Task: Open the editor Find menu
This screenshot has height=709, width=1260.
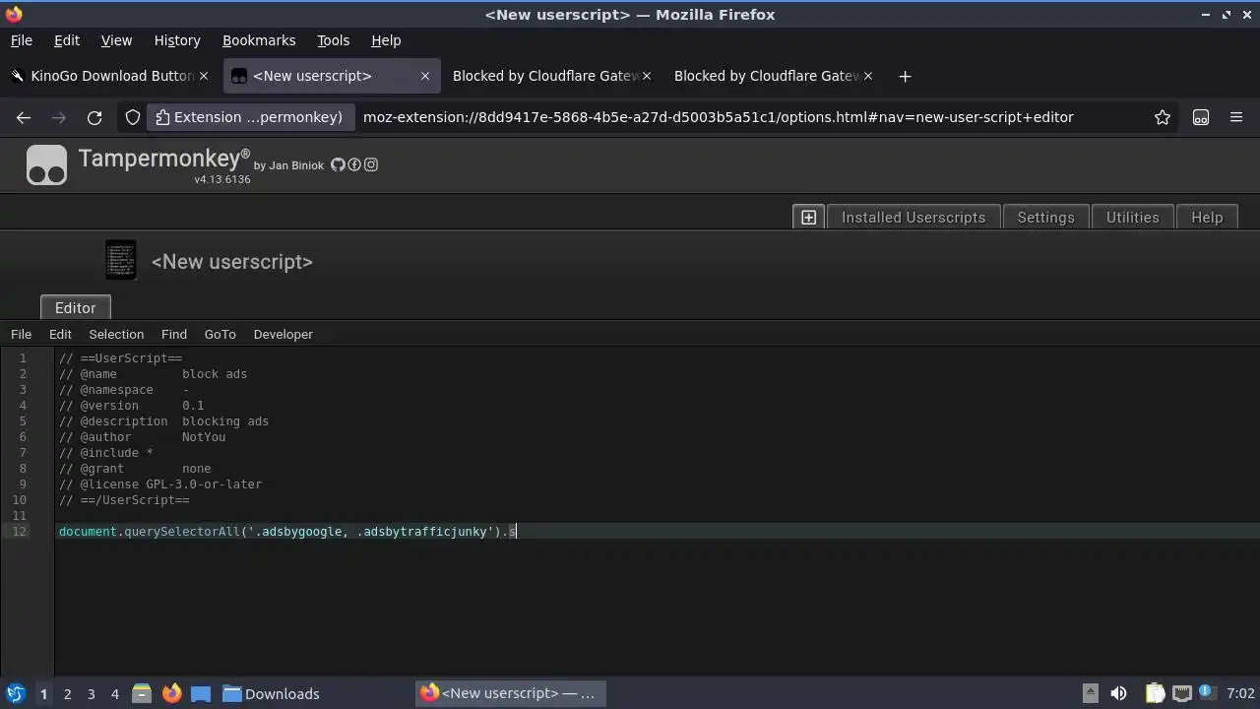Action: [x=174, y=334]
